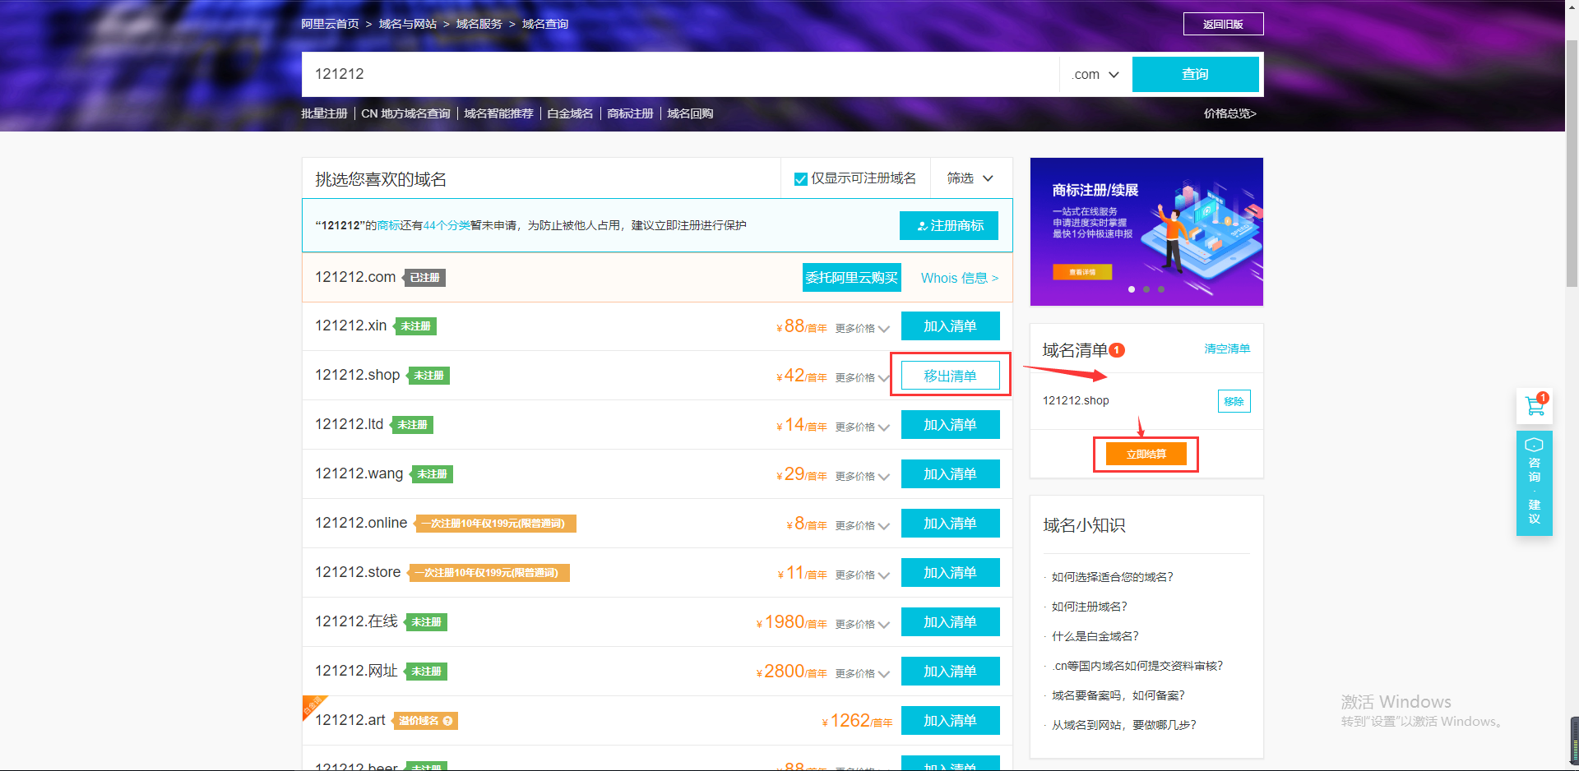Click the domain search input field
Image resolution: width=1579 pixels, height=771 pixels.
click(x=679, y=74)
